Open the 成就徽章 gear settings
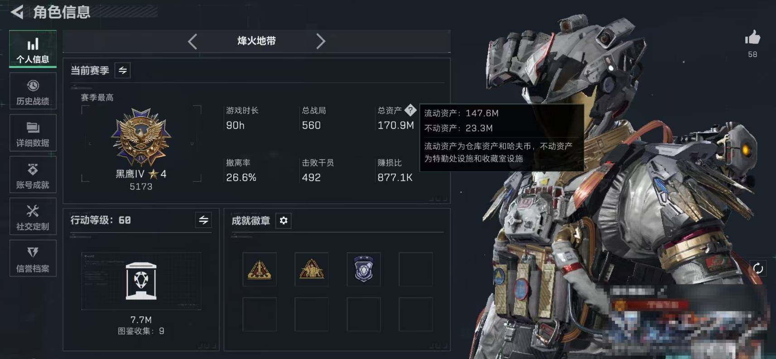This screenshot has width=776, height=359. pos(284,221)
